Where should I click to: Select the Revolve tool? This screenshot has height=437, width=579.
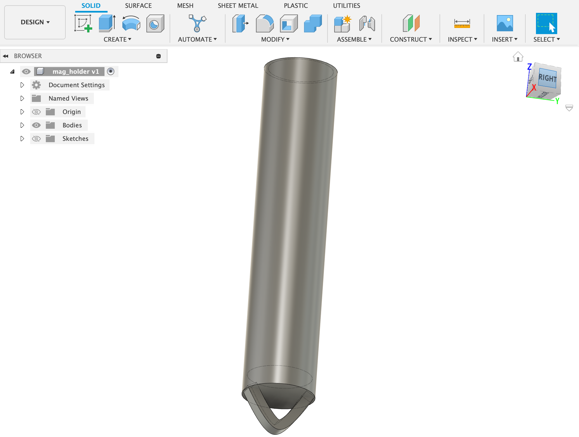(x=131, y=23)
